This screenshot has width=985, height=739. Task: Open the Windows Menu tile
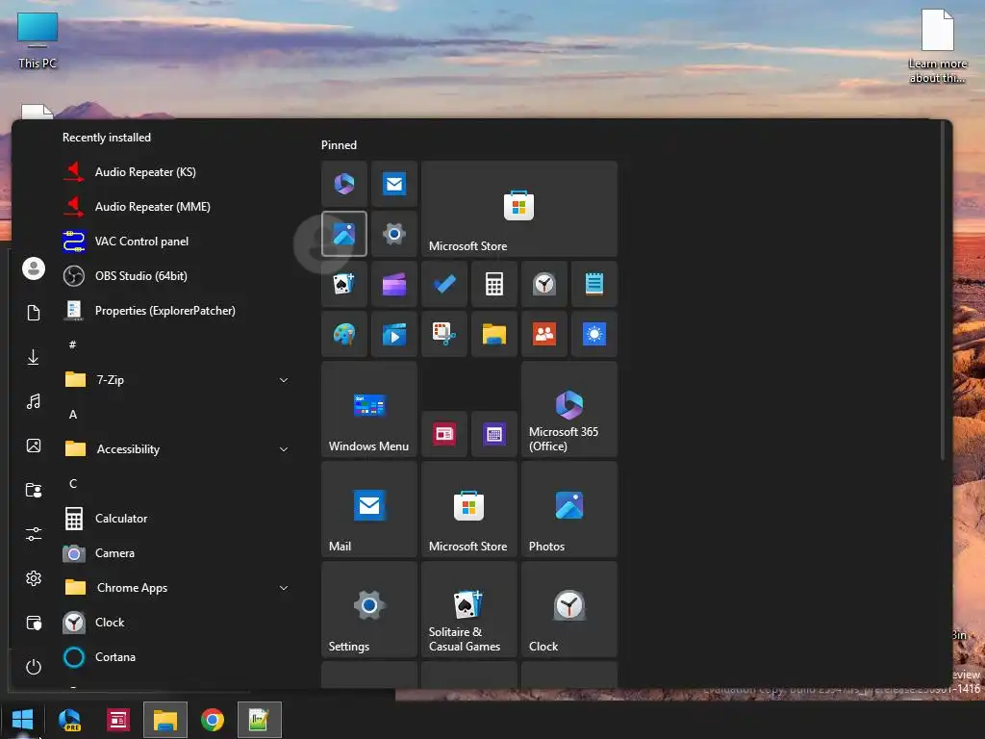click(x=369, y=409)
